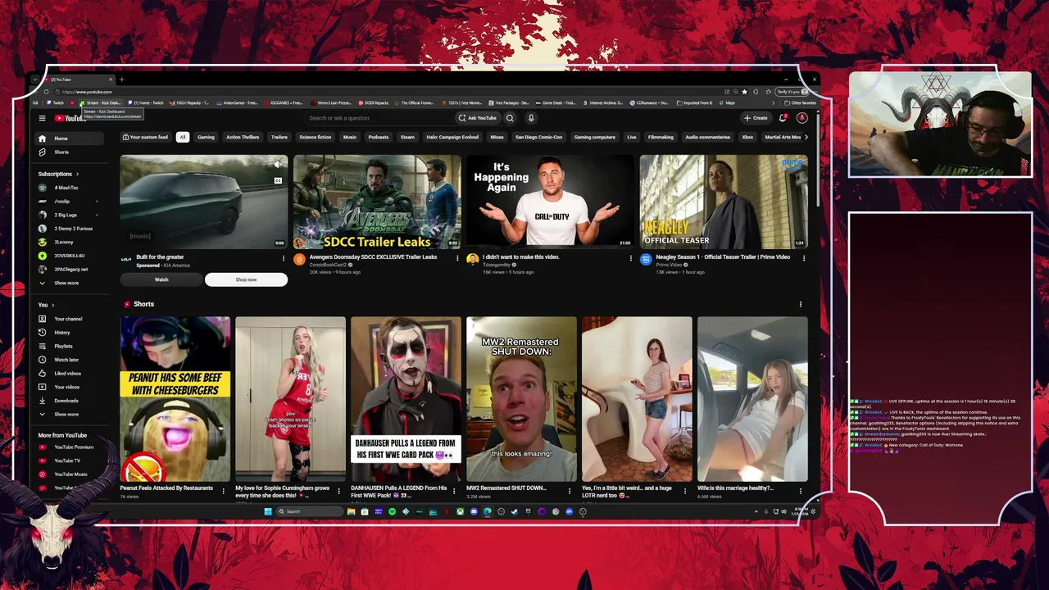Open Your videos in the sidebar
The height and width of the screenshot is (590, 1049).
[69, 387]
